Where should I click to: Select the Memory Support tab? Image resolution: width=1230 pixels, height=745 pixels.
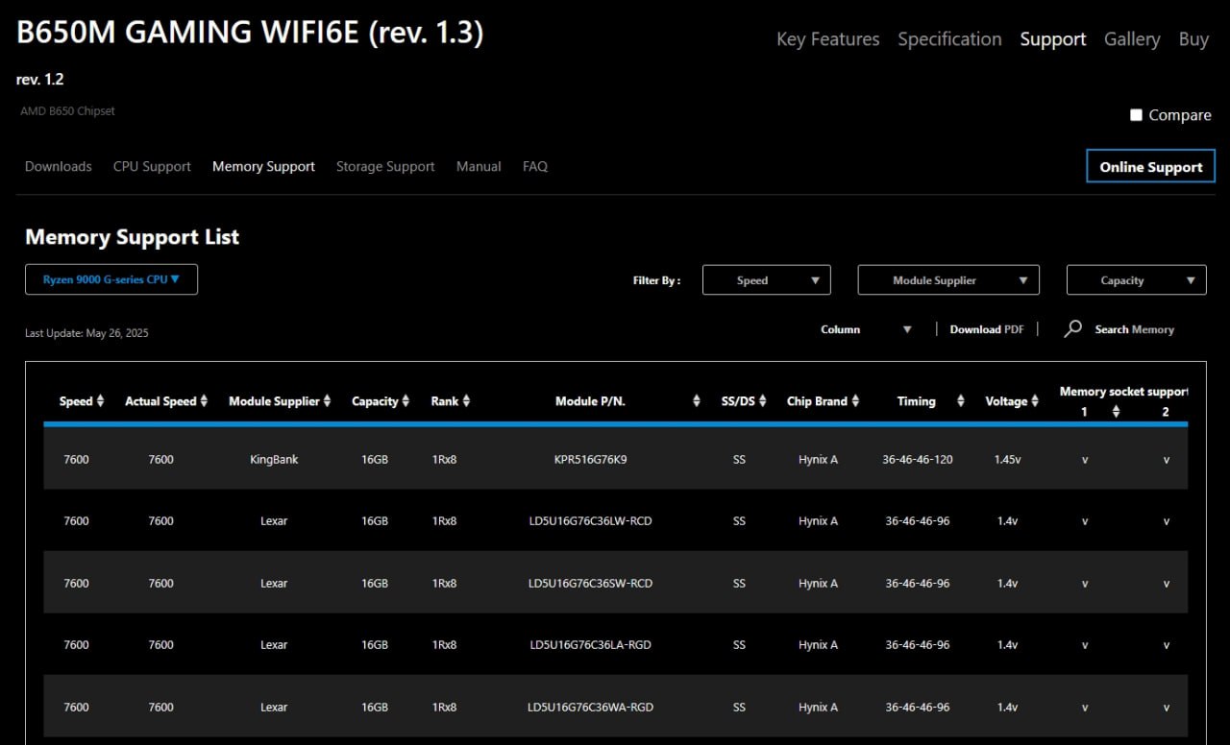point(263,166)
